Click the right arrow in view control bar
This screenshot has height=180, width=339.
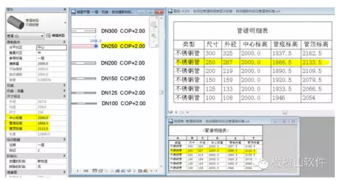(156, 171)
